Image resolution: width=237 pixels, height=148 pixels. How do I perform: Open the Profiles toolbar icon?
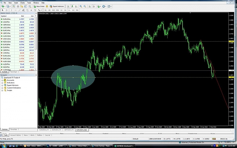point(8,6)
